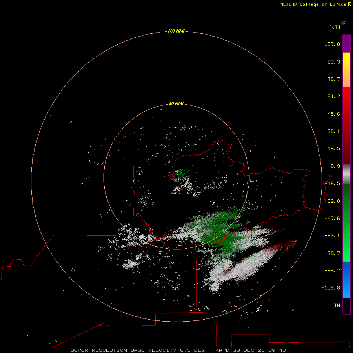The height and width of the screenshot is (353, 353).
Task: Click the -94.2 legend value
Action: [x=332, y=270]
